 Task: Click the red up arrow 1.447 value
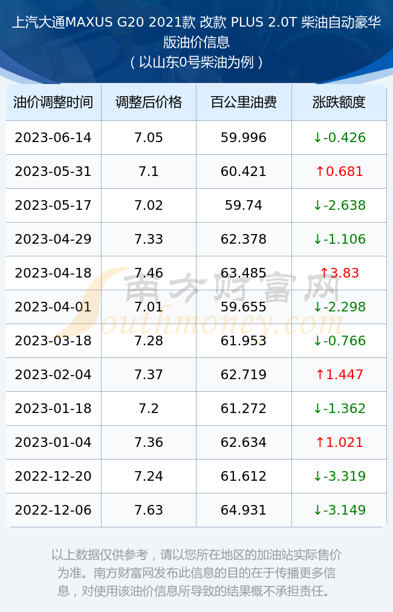click(340, 374)
